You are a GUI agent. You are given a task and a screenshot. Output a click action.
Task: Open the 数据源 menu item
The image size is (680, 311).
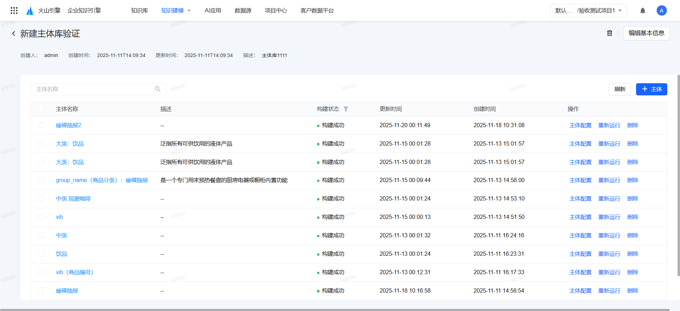(x=243, y=11)
